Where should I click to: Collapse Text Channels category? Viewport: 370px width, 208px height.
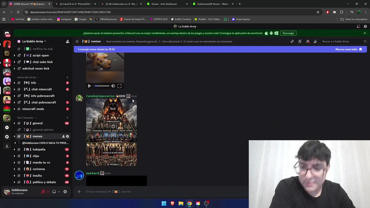[26, 118]
